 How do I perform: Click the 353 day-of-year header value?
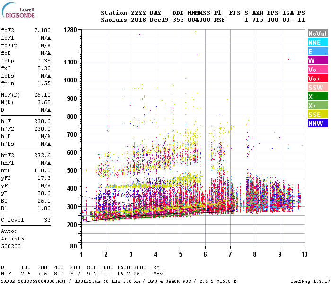(x=178, y=20)
